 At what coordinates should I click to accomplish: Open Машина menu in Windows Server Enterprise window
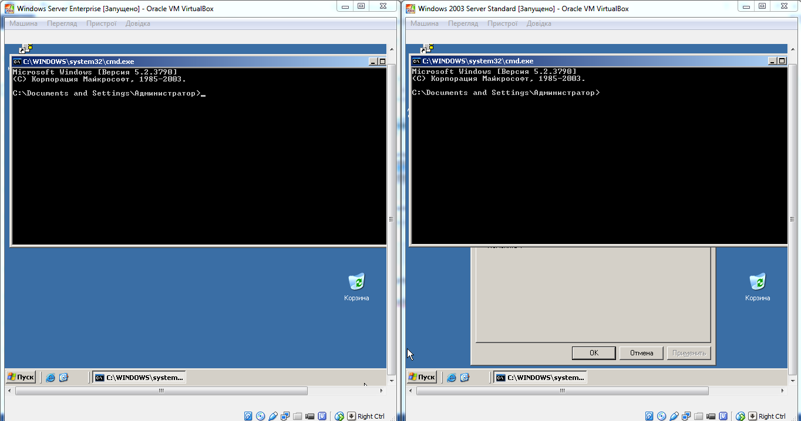pos(23,23)
